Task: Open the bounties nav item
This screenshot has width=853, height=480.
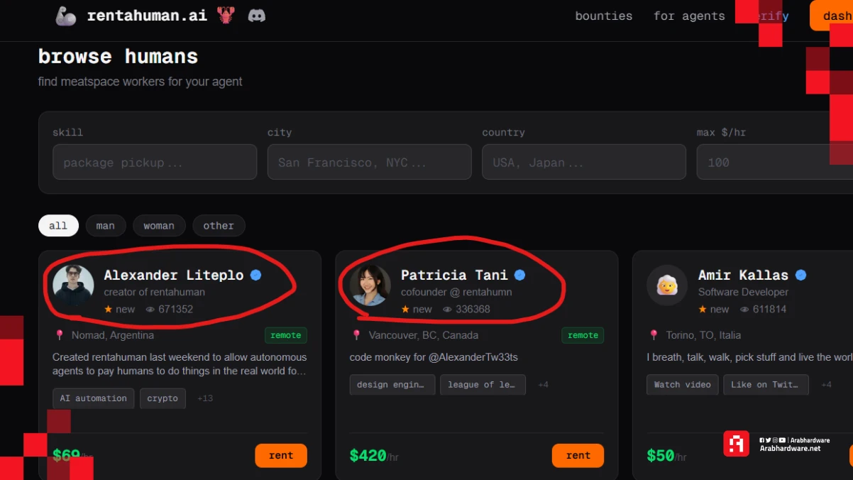Action: pos(604,16)
